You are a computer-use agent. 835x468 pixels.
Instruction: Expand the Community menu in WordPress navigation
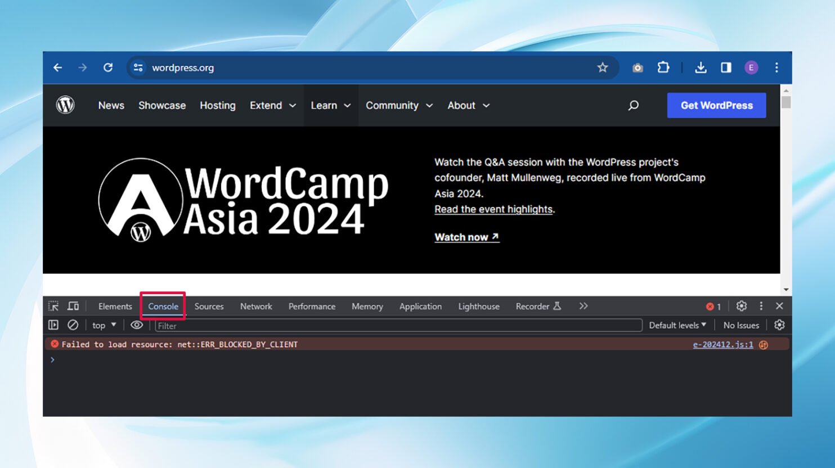[x=399, y=105]
